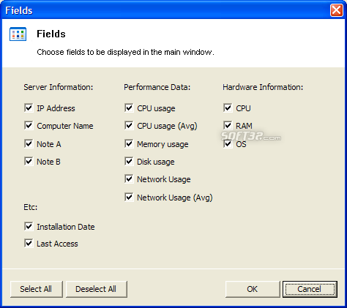
Task: Uncheck the Network Usage checkbox
Action: tap(129, 179)
